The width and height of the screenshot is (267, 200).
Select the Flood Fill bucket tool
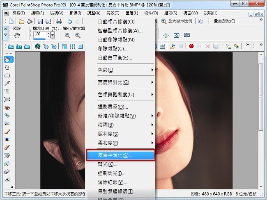tap(7, 164)
